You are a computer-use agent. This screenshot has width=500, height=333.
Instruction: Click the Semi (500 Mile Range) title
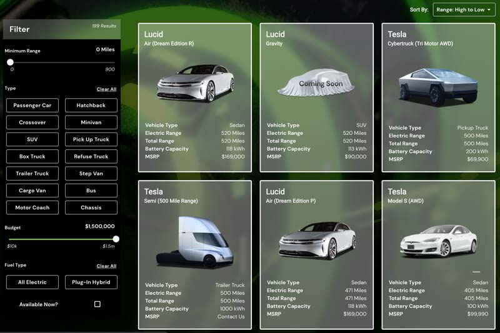tap(171, 201)
